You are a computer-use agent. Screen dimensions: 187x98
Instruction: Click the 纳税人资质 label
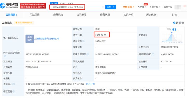coord(78,62)
